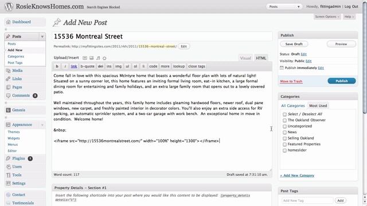Insert img tag from editor toolbar
This screenshot has width=367, height=206.
click(118, 66)
